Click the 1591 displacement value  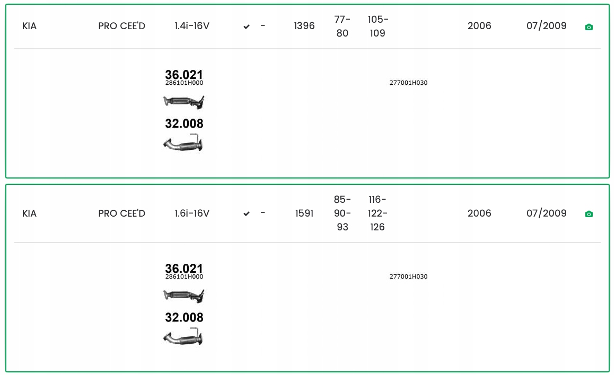tap(304, 213)
